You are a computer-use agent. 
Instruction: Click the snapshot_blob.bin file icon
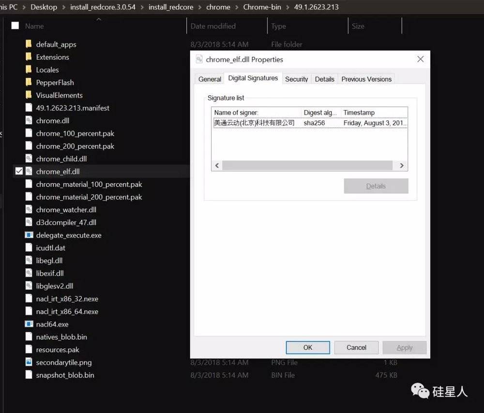[x=29, y=375]
